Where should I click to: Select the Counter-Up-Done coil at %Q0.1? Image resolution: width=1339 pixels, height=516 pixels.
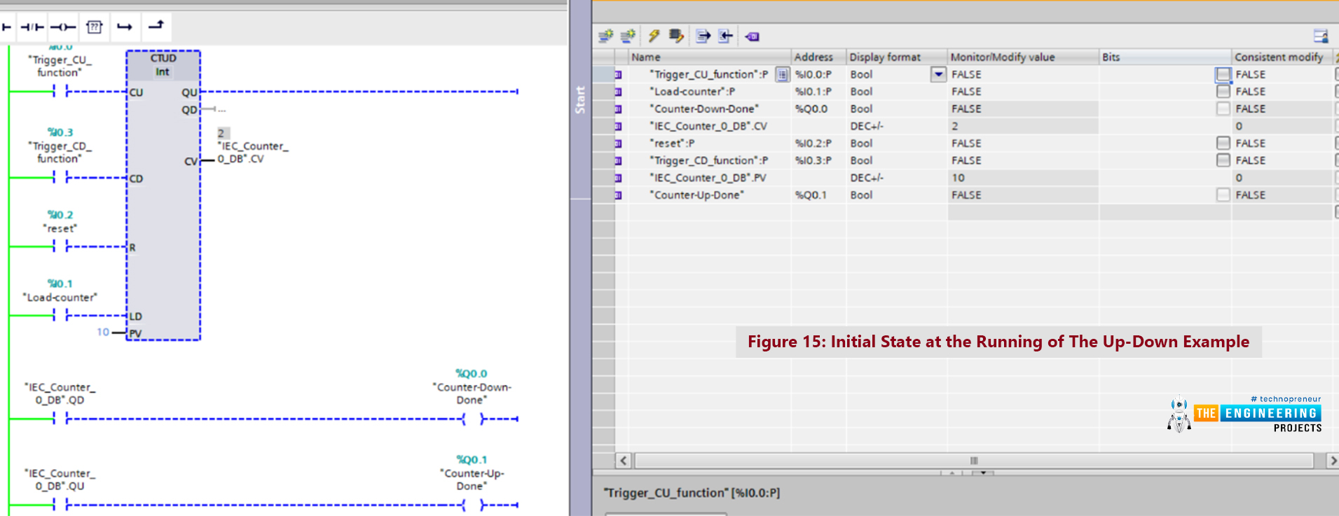coord(472,505)
